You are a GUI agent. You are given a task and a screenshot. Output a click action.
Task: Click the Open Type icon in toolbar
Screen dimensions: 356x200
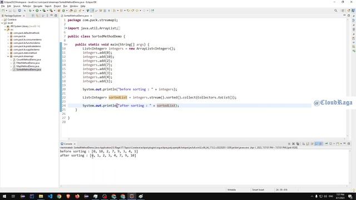(x=71, y=11)
